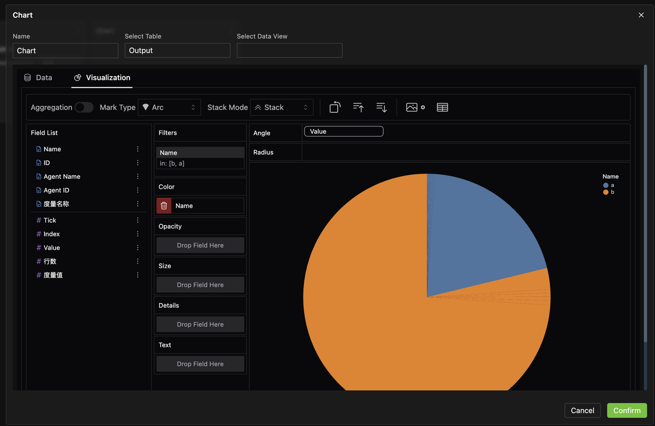Click the Cancel button
Image resolution: width=655 pixels, height=426 pixels.
pos(582,411)
